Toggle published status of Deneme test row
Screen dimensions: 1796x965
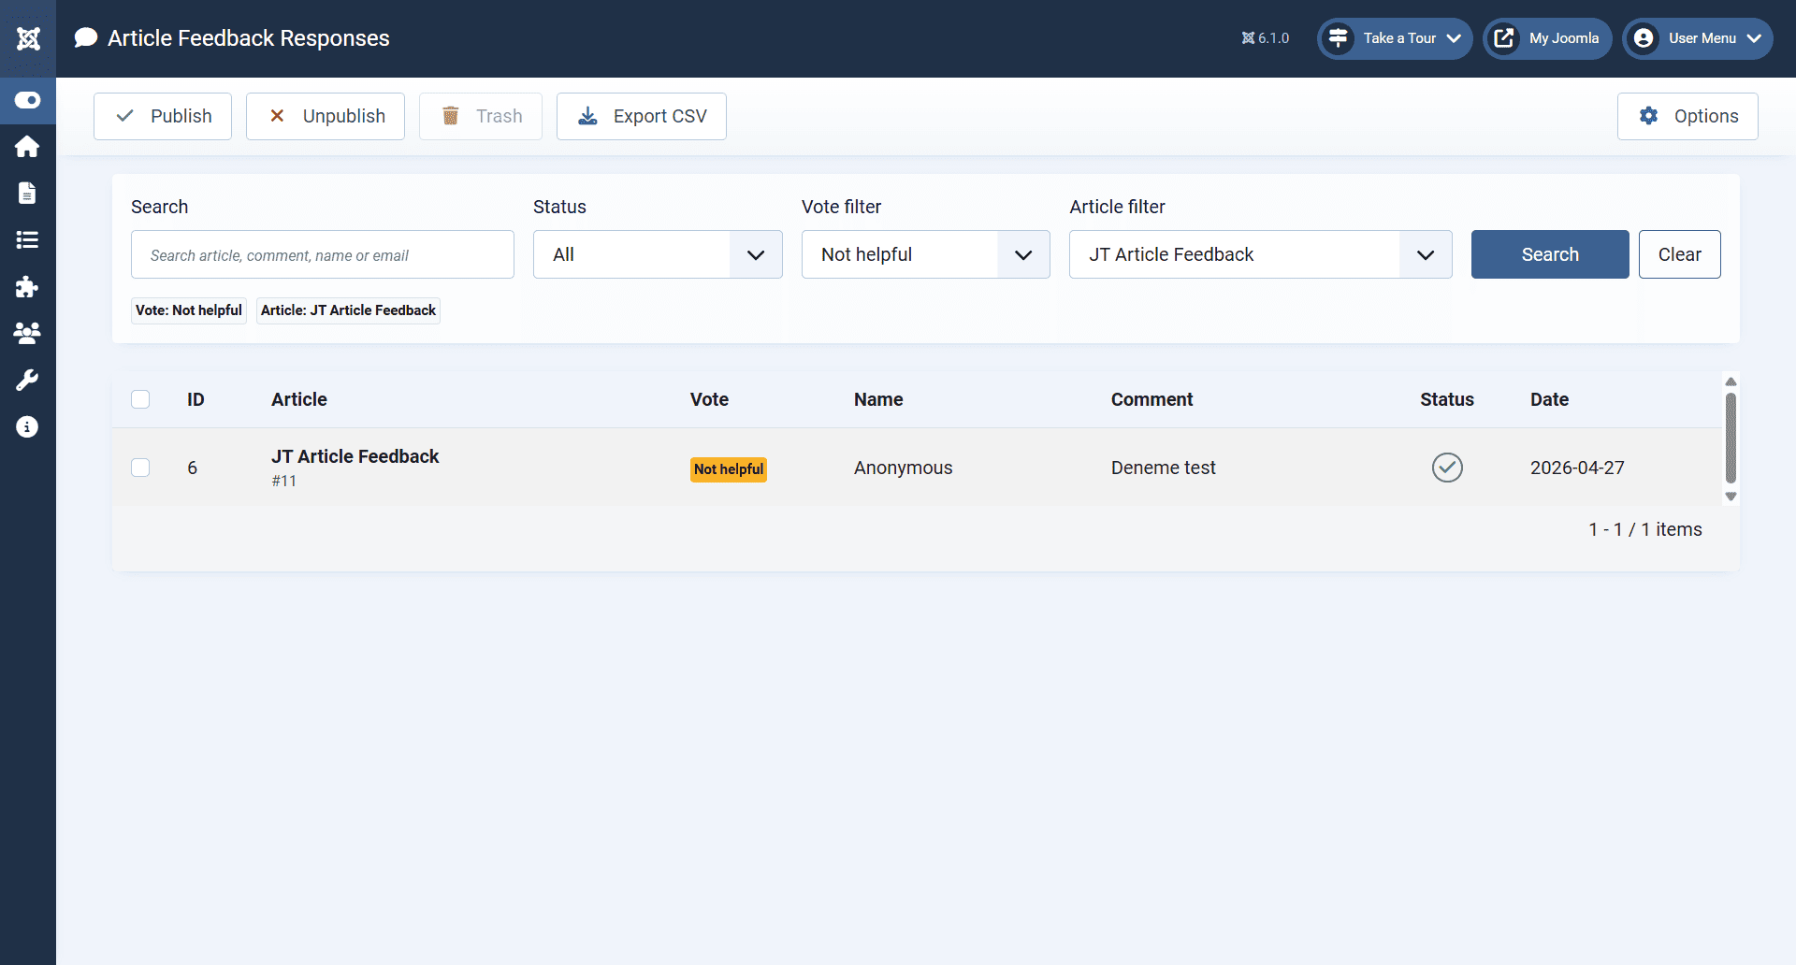(1446, 468)
